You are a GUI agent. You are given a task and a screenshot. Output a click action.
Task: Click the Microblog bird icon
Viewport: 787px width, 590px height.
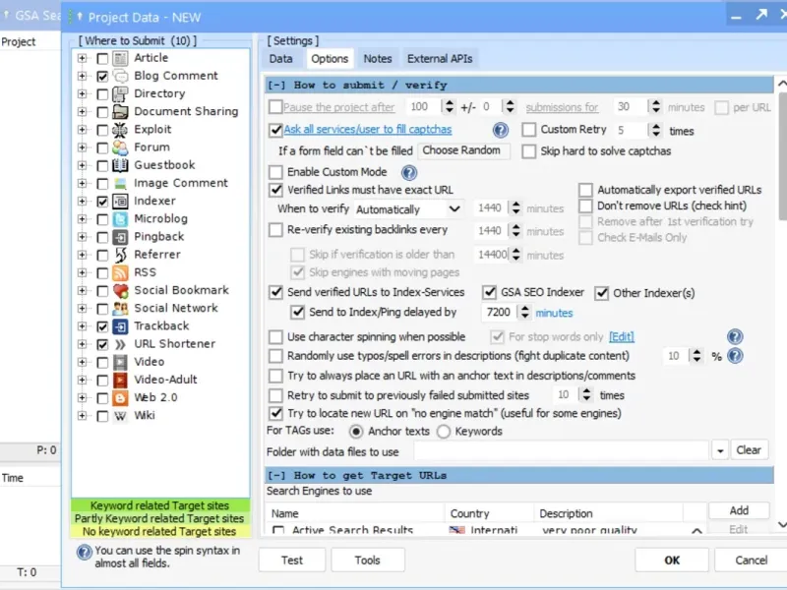click(120, 219)
